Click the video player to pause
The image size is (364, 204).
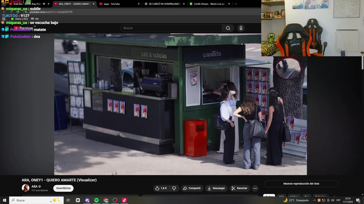tap(181, 104)
